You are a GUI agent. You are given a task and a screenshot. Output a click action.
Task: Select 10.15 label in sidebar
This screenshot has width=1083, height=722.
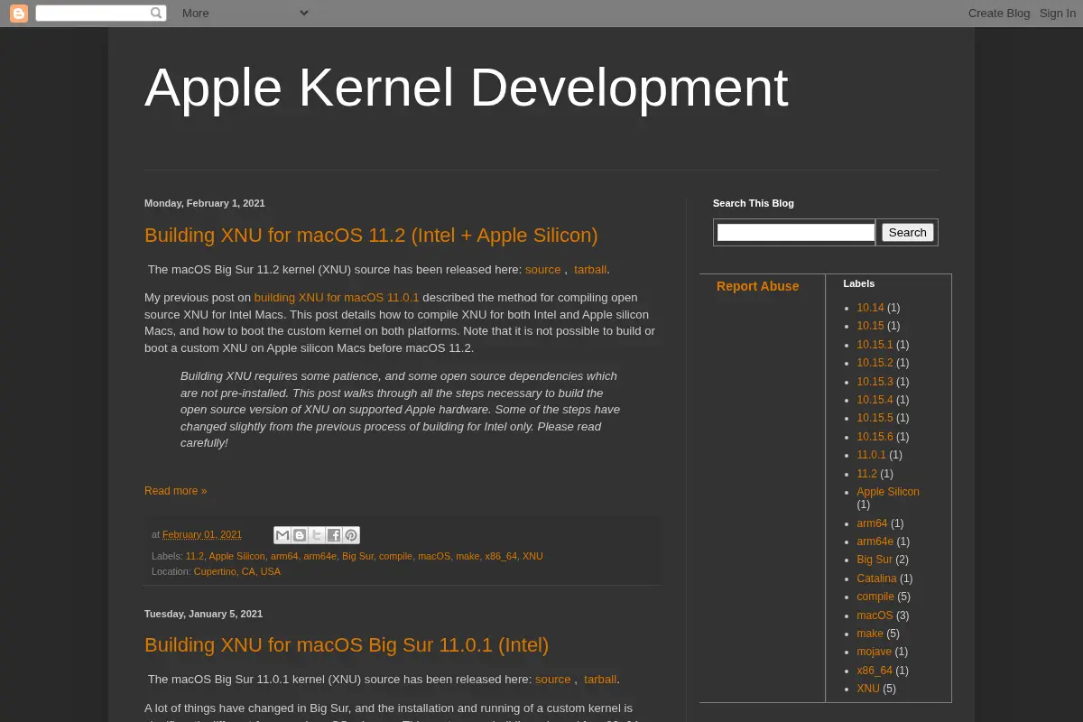click(870, 326)
